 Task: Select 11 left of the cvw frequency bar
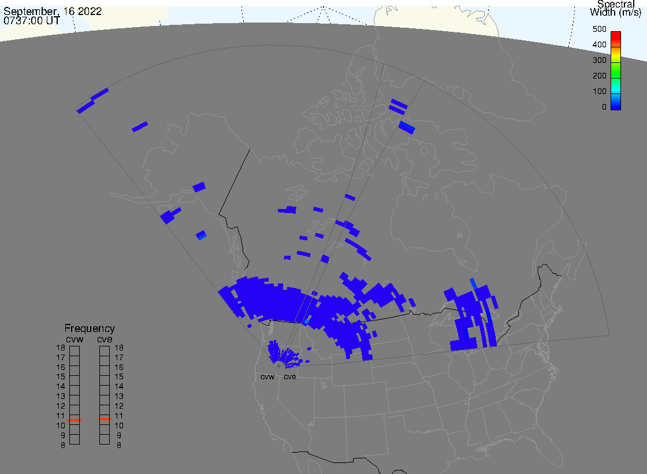(61, 416)
